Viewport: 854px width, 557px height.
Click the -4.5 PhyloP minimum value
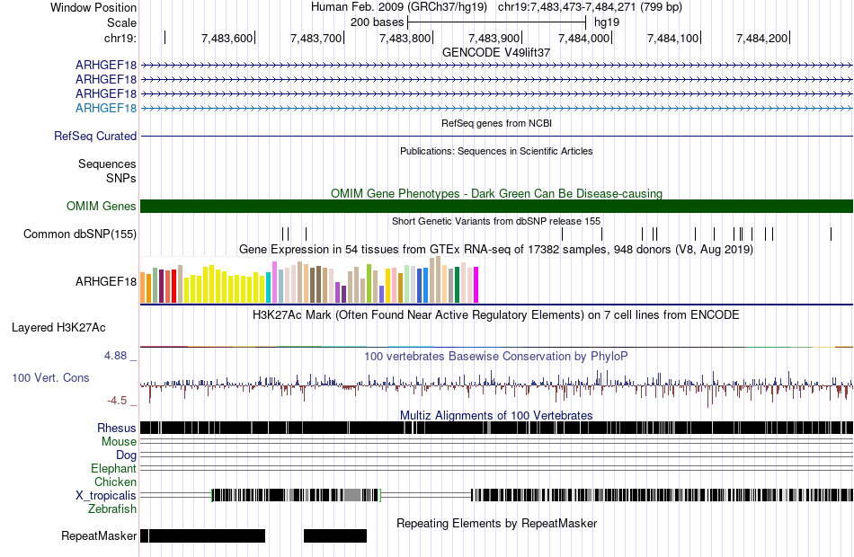click(x=117, y=401)
